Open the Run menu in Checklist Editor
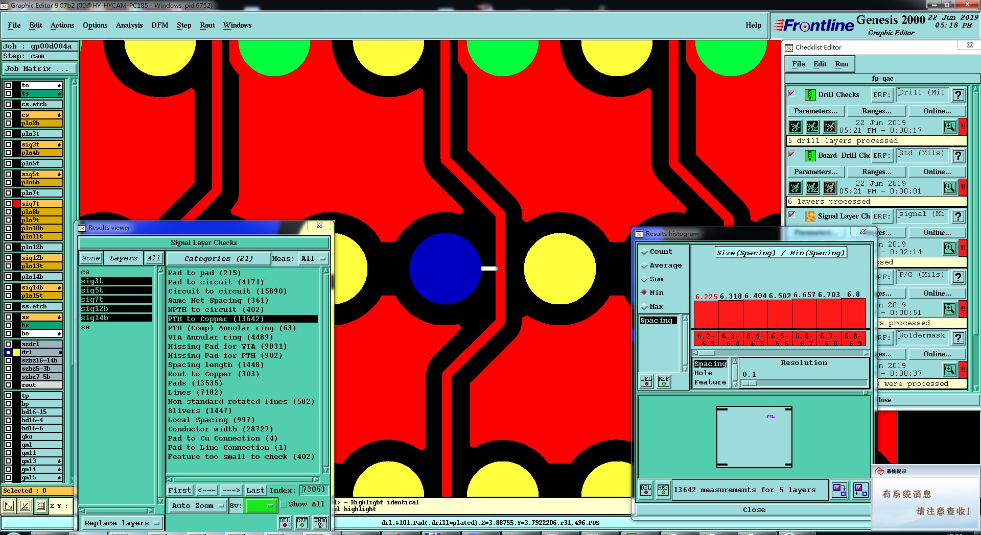This screenshot has height=535, width=981. coord(842,64)
